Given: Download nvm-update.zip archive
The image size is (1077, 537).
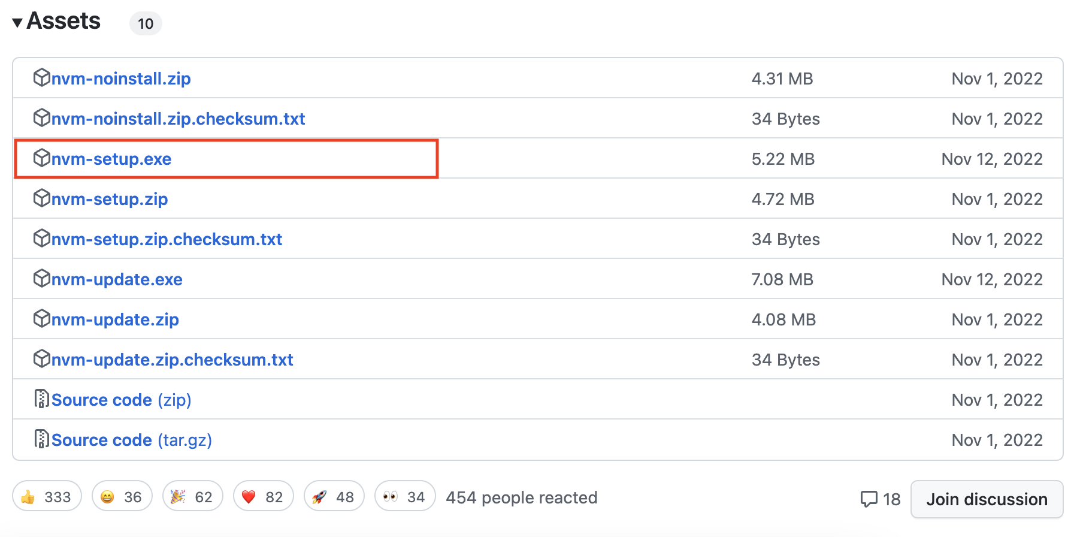Looking at the screenshot, I should [x=115, y=319].
